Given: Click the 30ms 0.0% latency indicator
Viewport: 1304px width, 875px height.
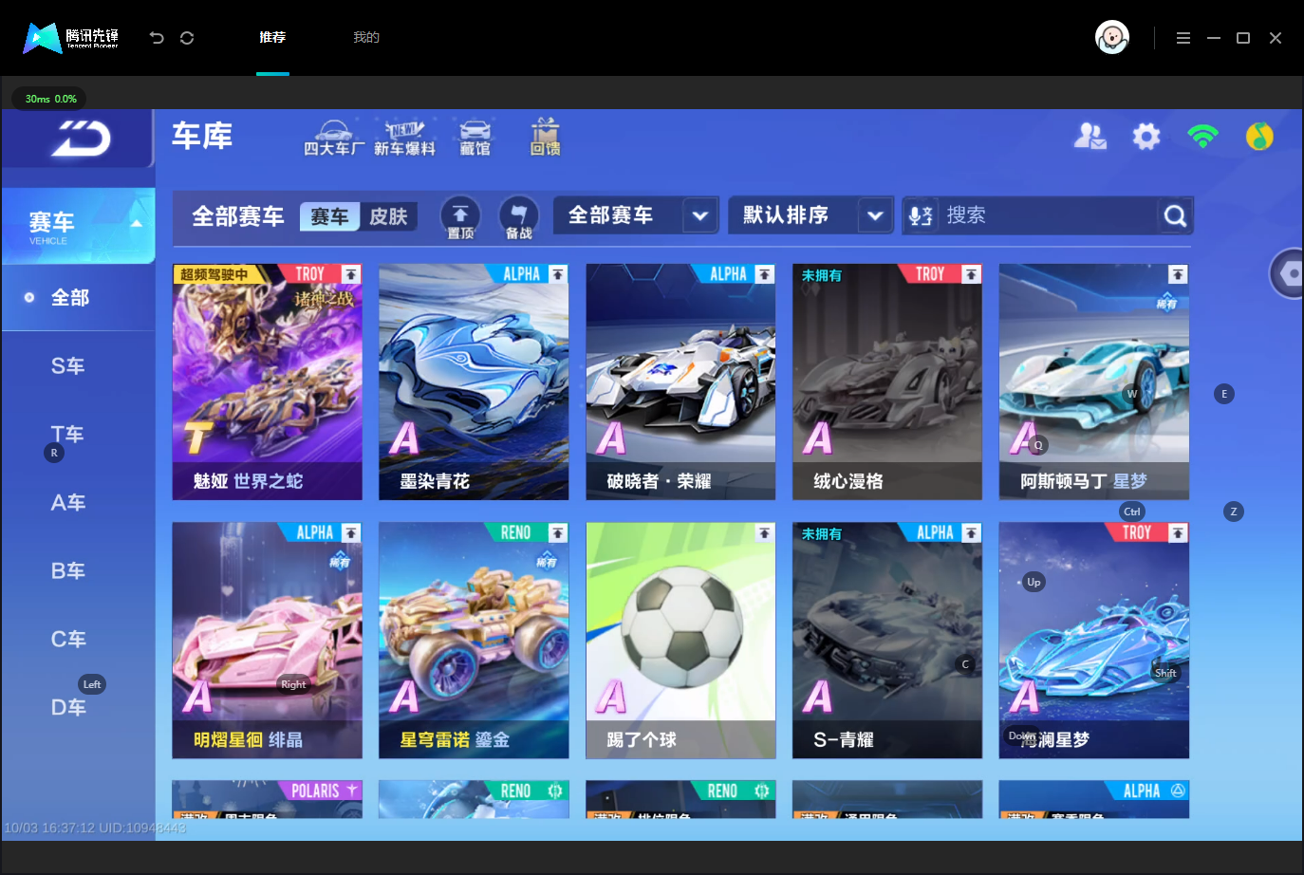Looking at the screenshot, I should click(x=49, y=99).
